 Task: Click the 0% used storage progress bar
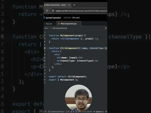[x=67, y=18]
